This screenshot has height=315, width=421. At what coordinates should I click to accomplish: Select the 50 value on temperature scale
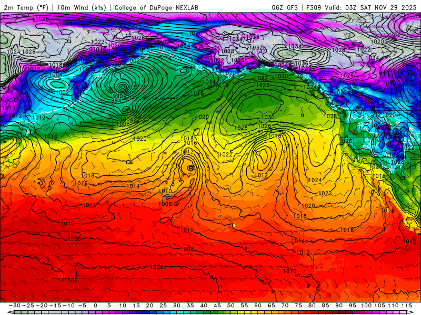click(x=230, y=306)
